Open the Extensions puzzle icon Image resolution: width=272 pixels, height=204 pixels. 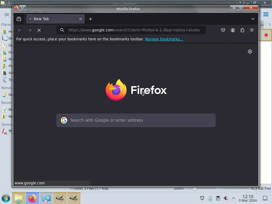point(242,30)
